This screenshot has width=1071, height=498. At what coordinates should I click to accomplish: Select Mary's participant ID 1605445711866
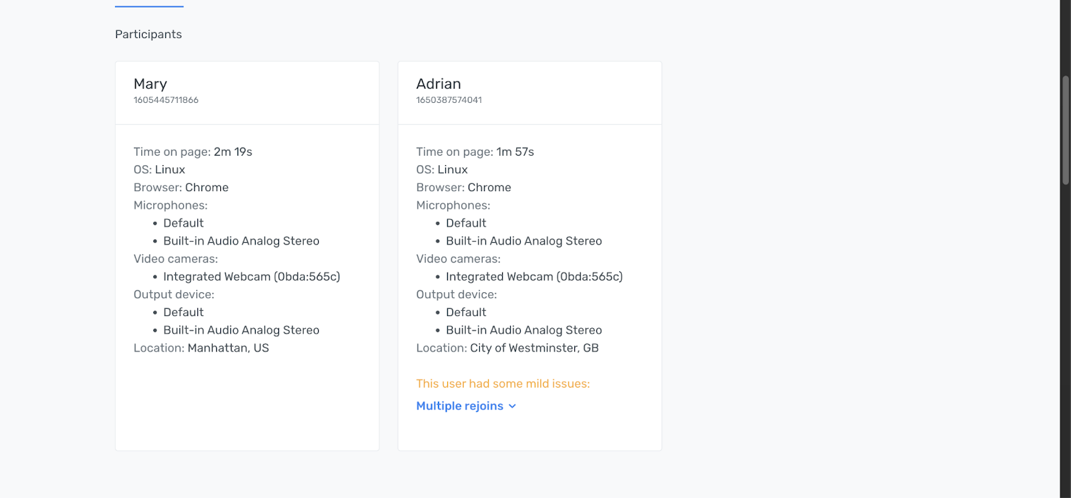pos(166,100)
